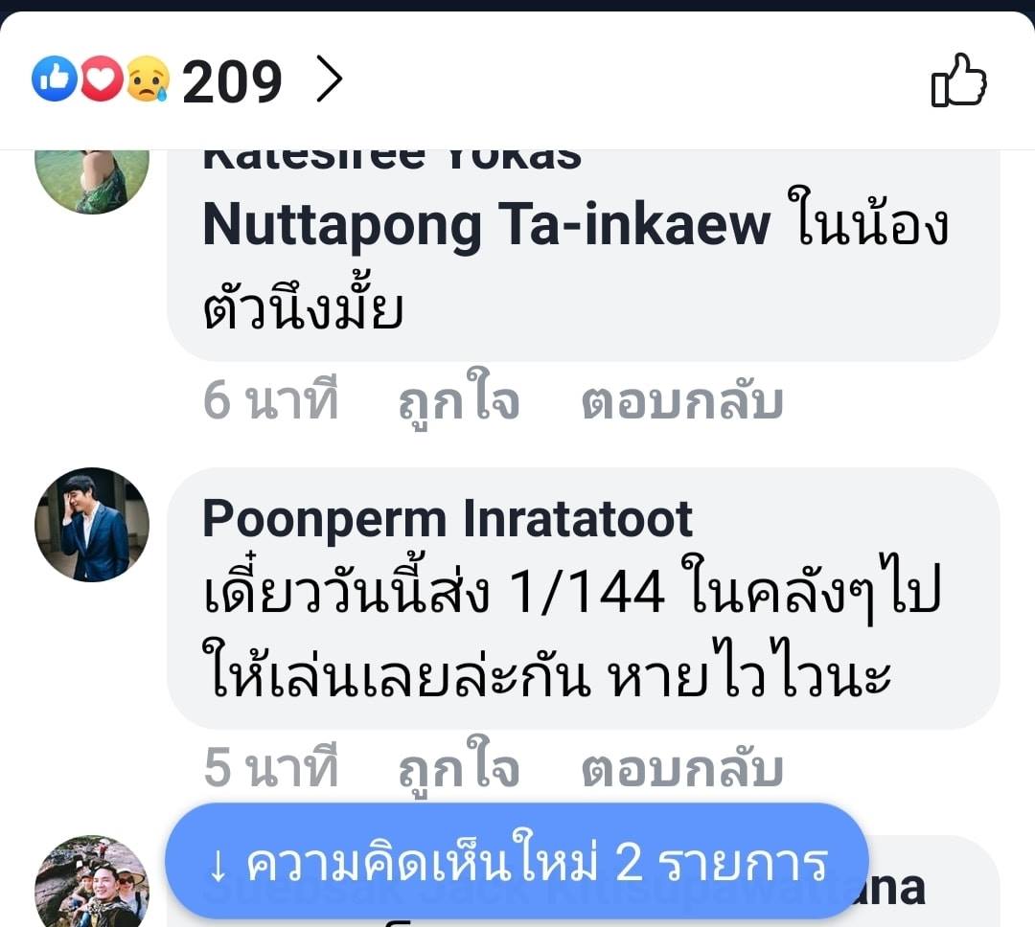The image size is (1035, 927).
Task: Open Poonperm Inratatoot's profile name link
Action: click(x=447, y=519)
